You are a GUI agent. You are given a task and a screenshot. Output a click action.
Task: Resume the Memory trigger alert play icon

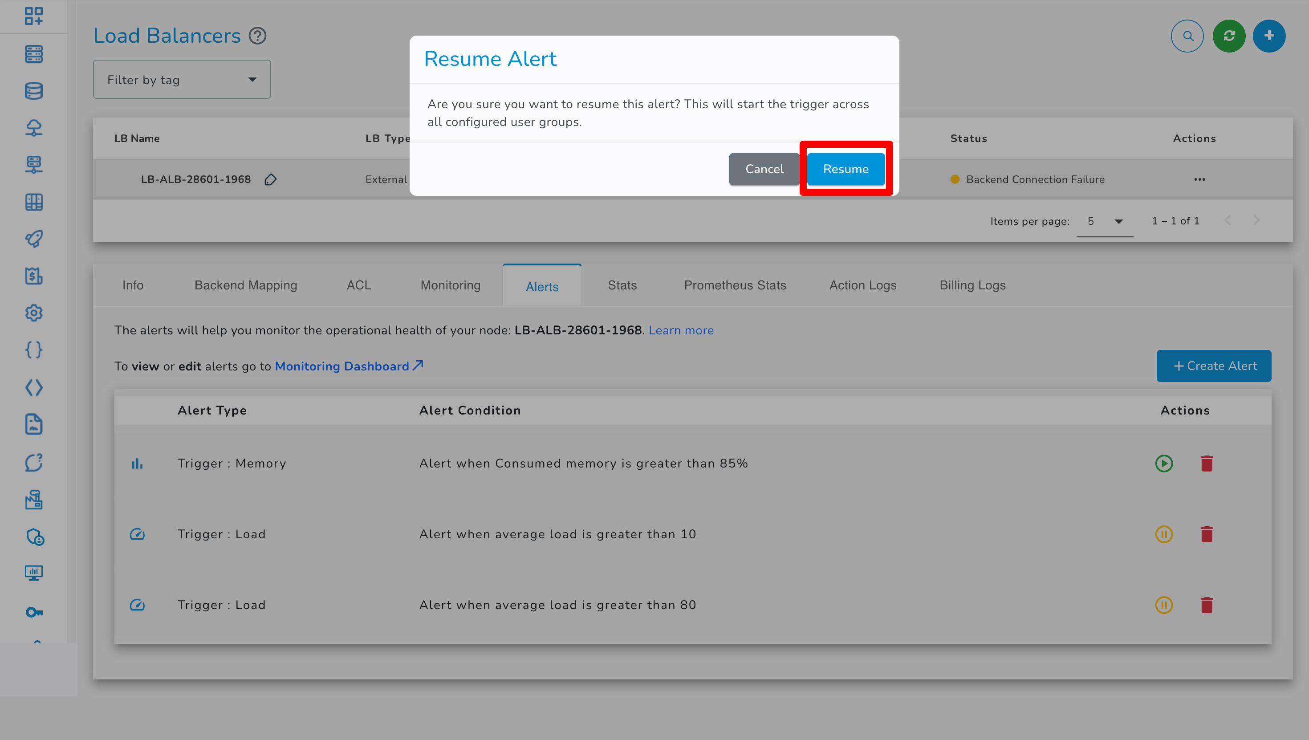(x=1164, y=464)
